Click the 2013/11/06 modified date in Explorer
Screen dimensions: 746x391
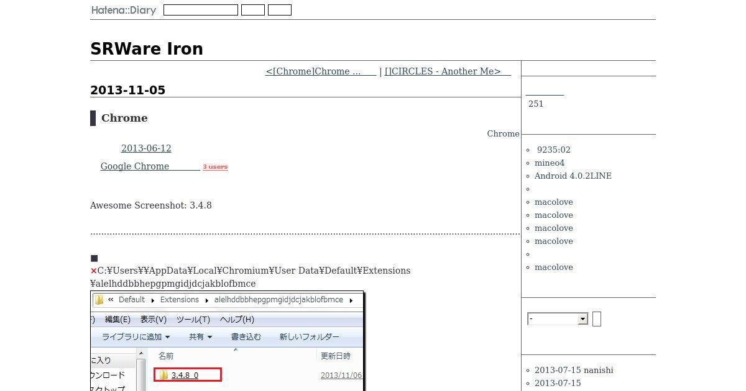pyautogui.click(x=341, y=375)
